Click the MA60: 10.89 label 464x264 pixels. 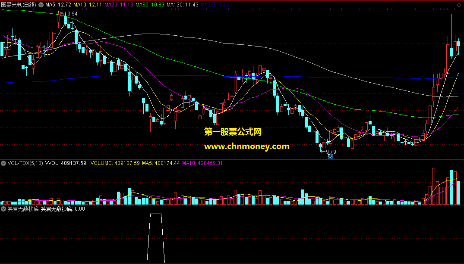[150, 5]
